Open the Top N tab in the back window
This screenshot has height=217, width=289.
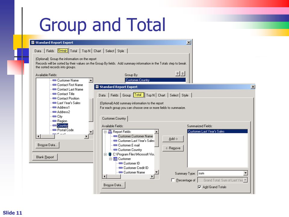86,51
